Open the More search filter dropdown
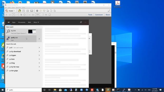 [36, 22]
